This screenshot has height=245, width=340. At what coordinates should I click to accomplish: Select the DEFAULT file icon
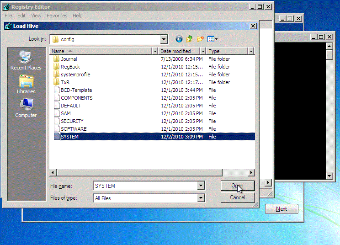(57, 106)
